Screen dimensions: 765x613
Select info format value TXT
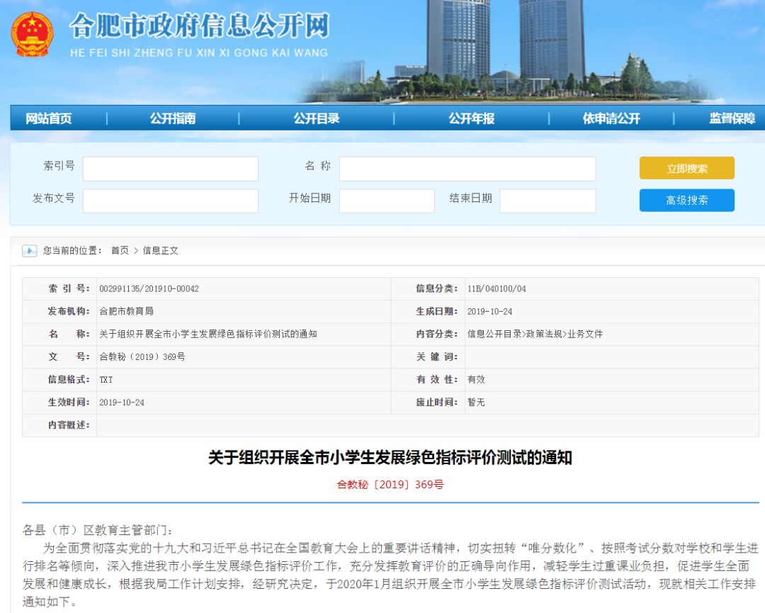coord(106,380)
